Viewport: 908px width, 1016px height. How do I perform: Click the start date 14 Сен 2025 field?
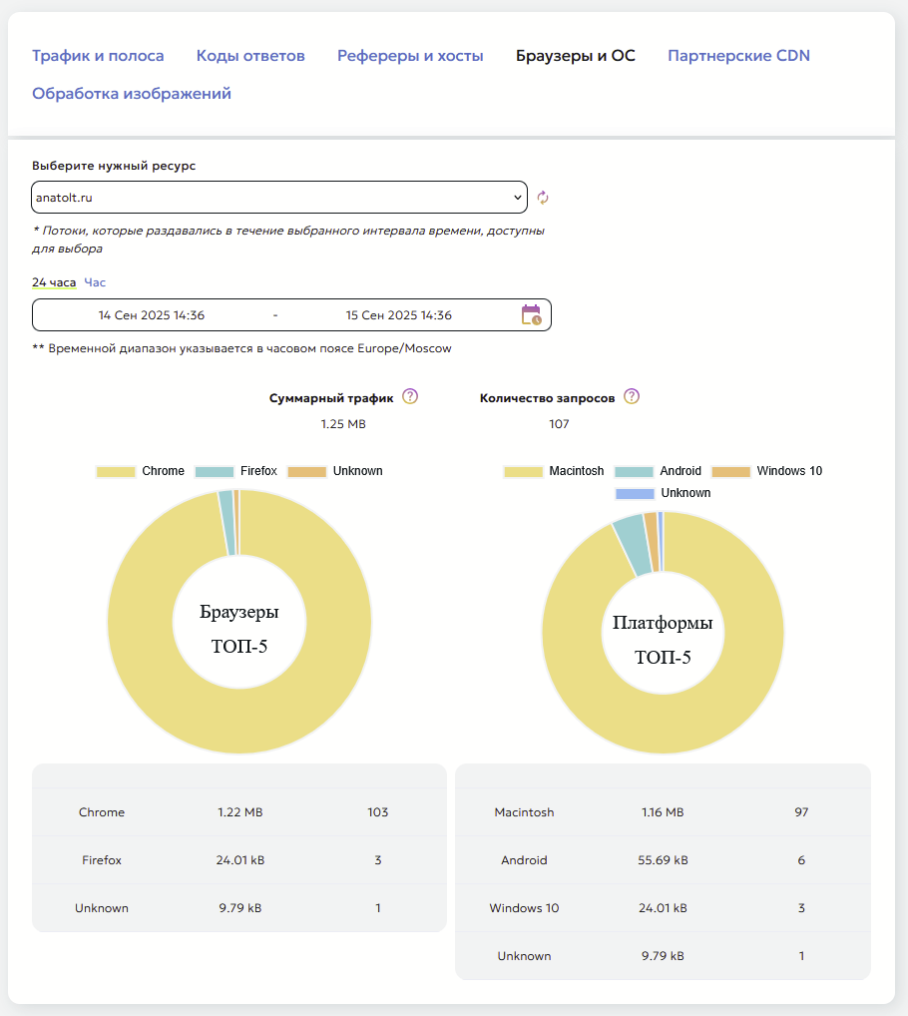click(152, 315)
